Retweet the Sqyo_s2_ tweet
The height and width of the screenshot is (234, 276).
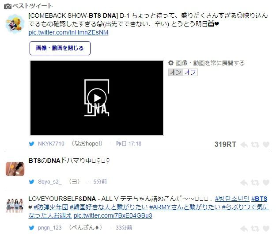pos(255,183)
